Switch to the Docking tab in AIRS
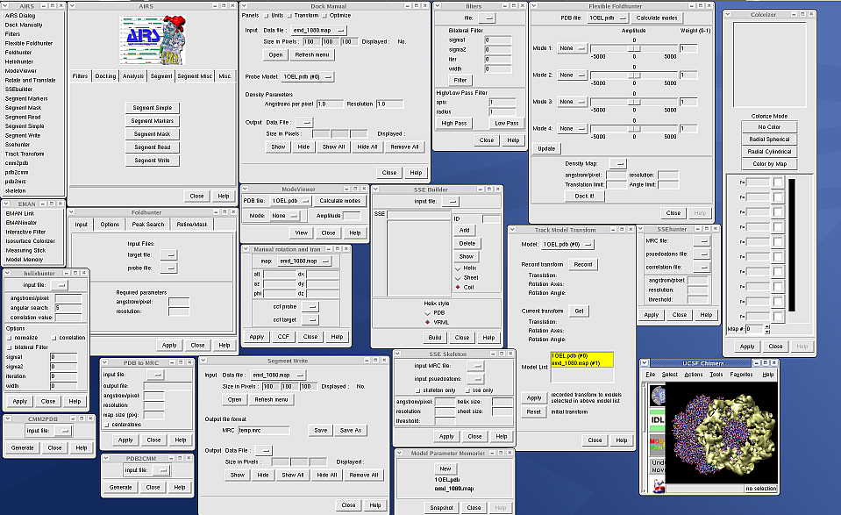 pyautogui.click(x=105, y=76)
